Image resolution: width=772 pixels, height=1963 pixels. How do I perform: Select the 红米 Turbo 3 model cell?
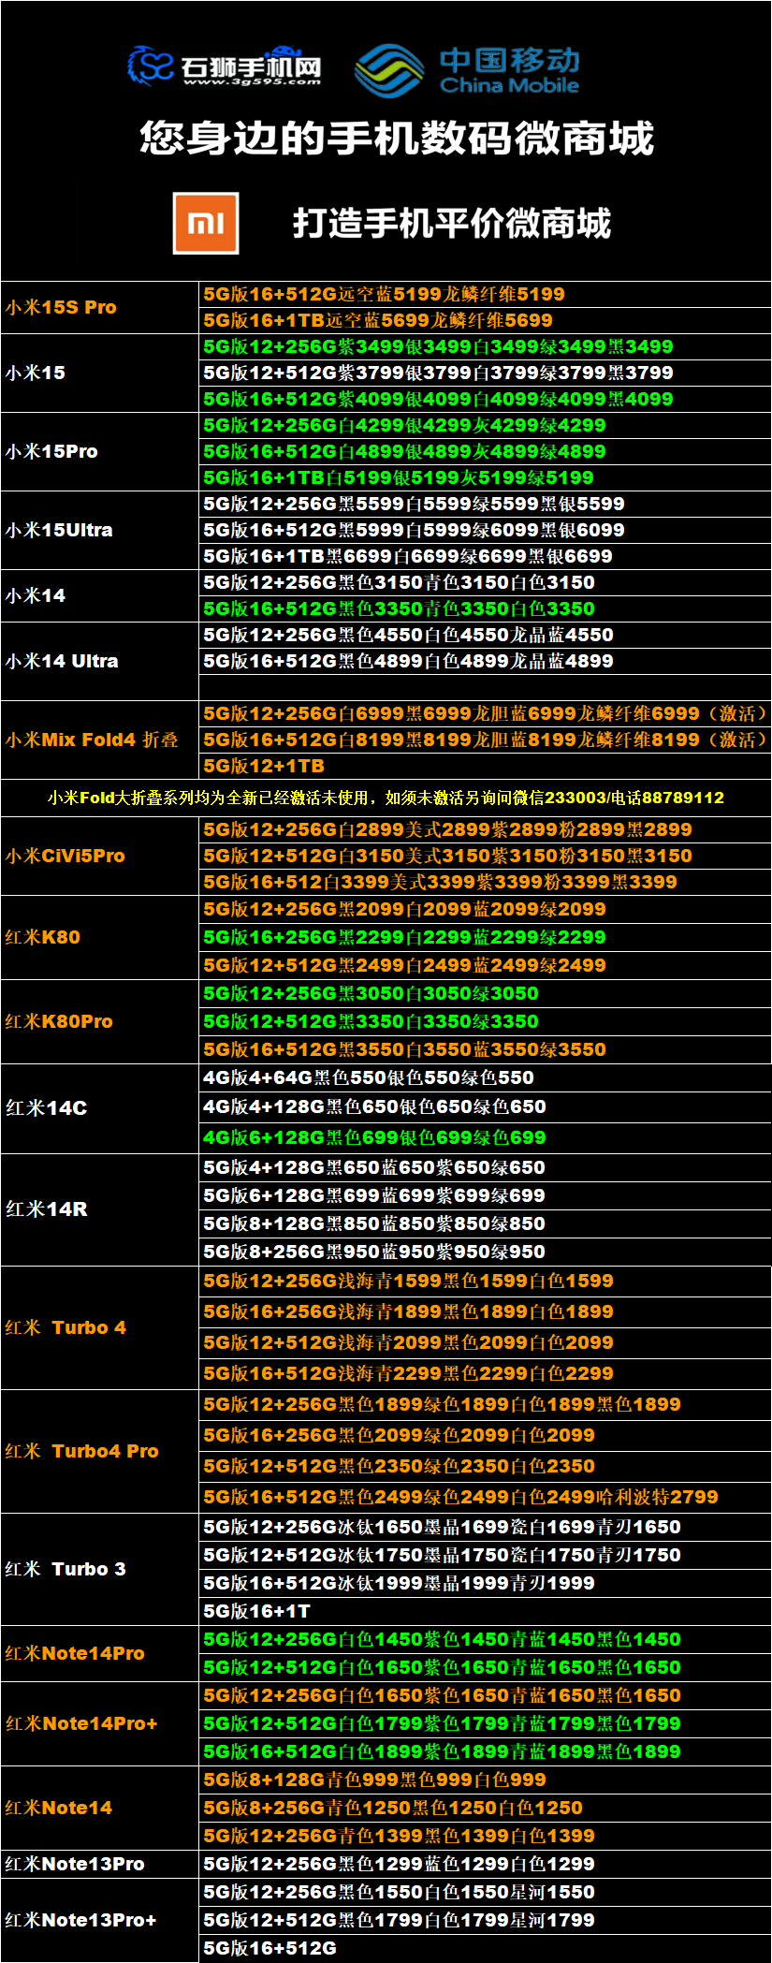pyautogui.click(x=100, y=1569)
